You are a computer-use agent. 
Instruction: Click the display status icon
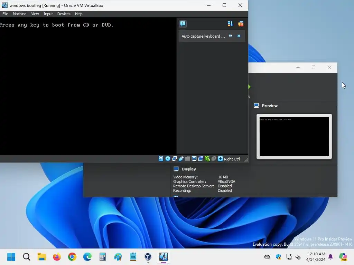[194, 159]
